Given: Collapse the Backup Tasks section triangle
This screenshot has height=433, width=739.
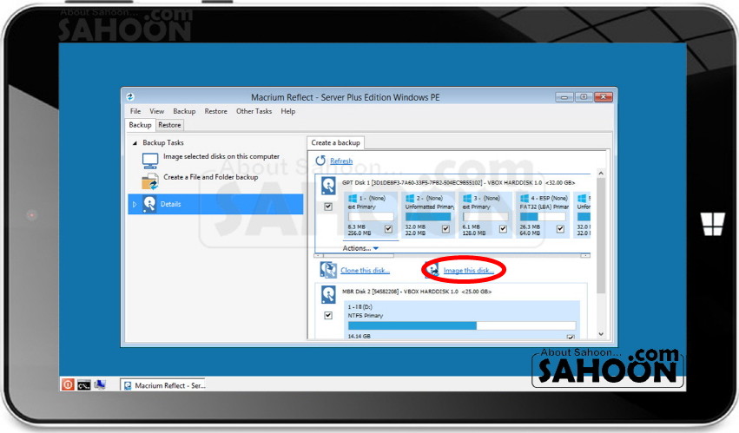Looking at the screenshot, I should [135, 143].
